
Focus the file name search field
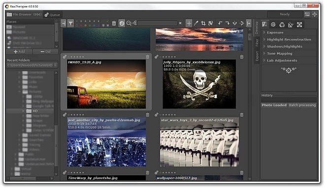click(157, 23)
